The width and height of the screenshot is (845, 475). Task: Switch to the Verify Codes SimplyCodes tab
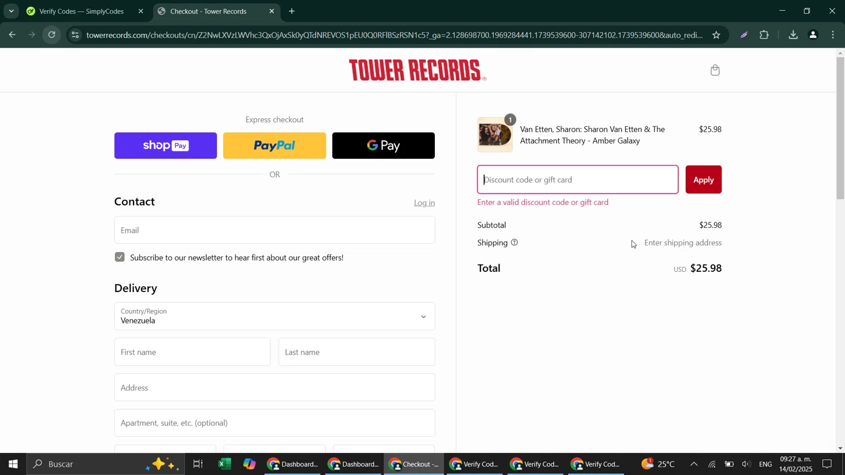82,11
